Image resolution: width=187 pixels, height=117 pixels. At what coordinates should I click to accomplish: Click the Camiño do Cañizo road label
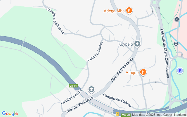(x=117, y=100)
